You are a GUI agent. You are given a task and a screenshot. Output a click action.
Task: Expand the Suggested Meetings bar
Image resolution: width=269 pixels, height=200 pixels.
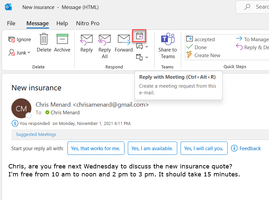pos(36,134)
